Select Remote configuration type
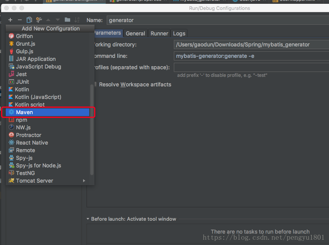Image resolution: width=329 pixels, height=245 pixels. pos(48,150)
